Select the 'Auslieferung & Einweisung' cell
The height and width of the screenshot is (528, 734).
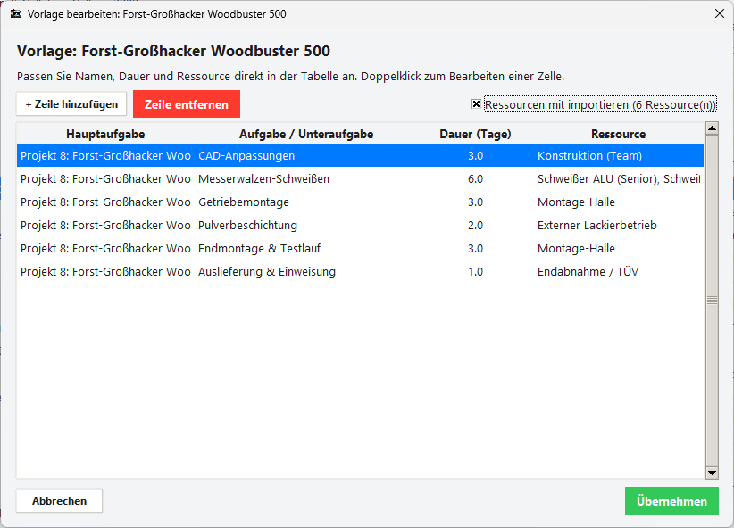pyautogui.click(x=306, y=272)
